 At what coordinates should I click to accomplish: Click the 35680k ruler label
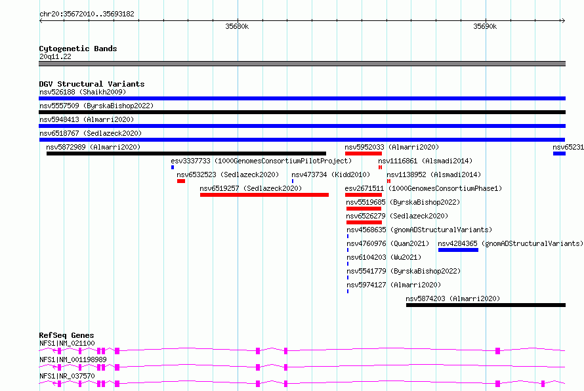click(x=237, y=26)
